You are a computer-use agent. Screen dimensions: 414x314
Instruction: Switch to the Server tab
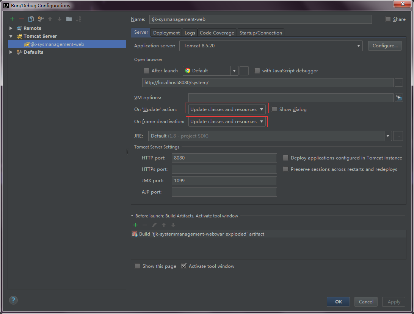click(141, 32)
